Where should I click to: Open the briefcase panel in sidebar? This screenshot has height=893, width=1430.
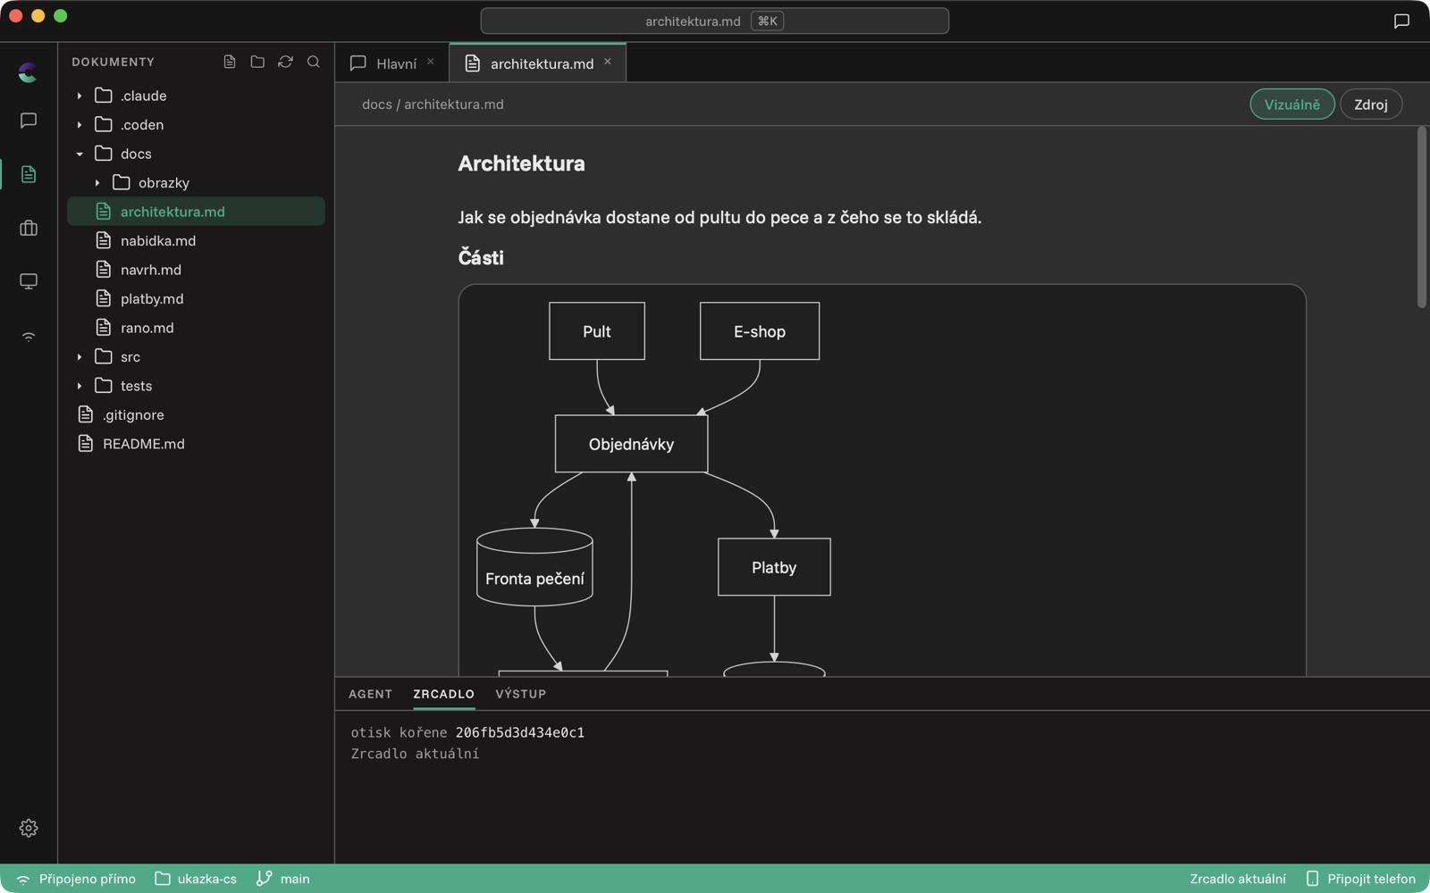[x=29, y=228]
